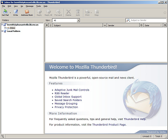The height and width of the screenshot is (139, 168).
Task: Click the Total: 0 status entry
Action: tap(159, 136)
